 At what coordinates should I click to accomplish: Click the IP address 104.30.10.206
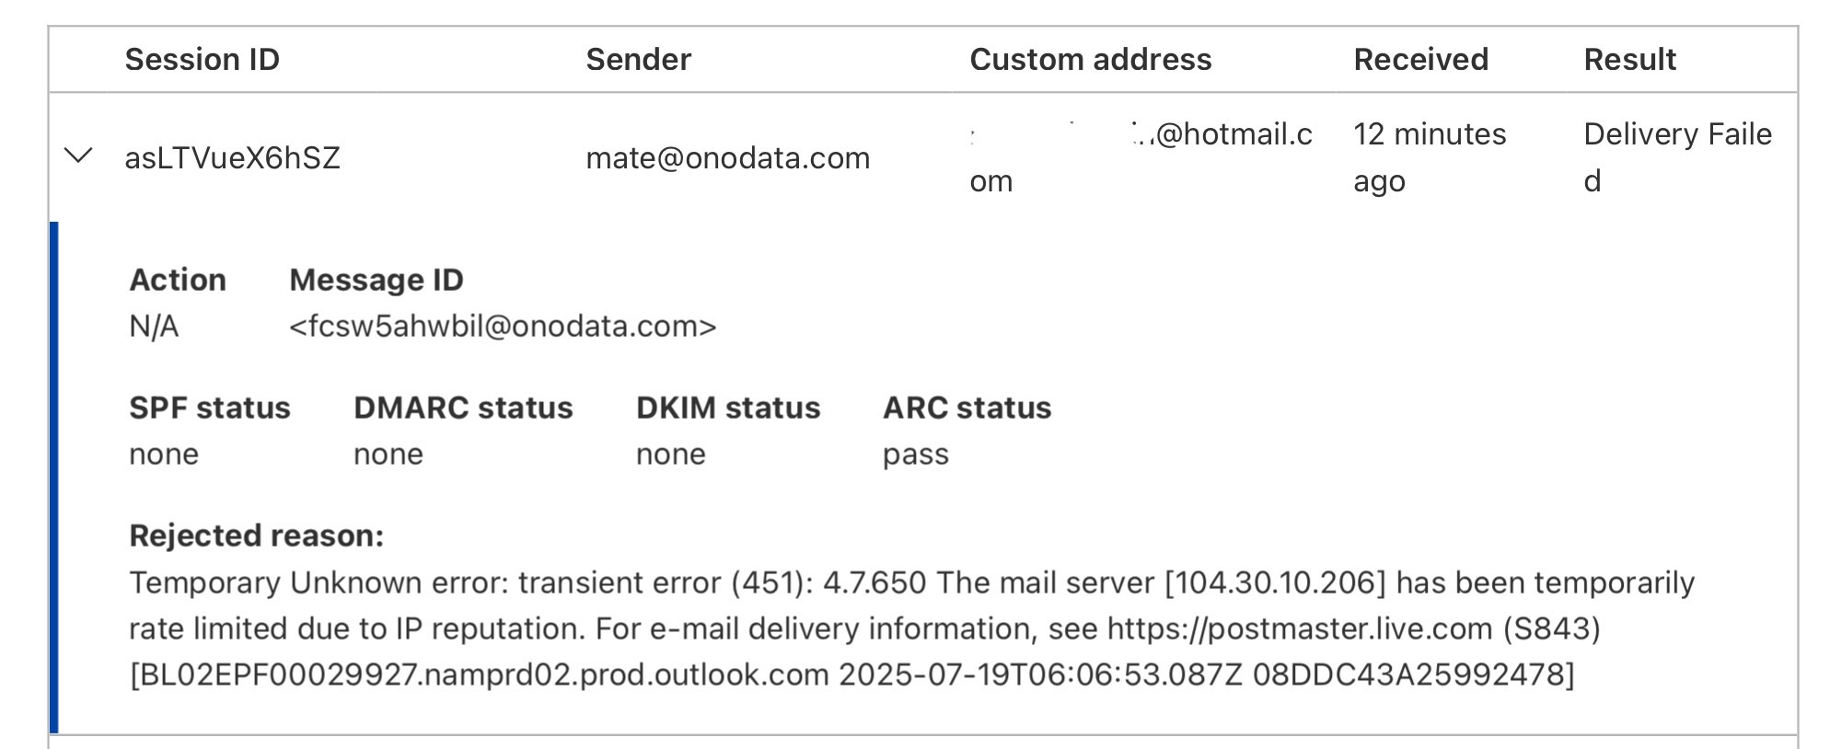pyautogui.click(x=1275, y=582)
